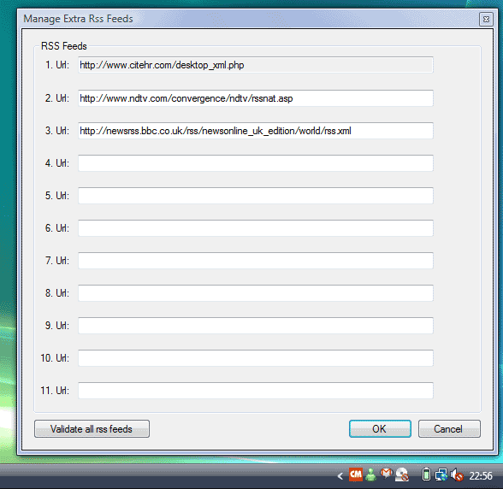This screenshot has height=489, width=503.
Task: Click the 11. Url text box
Action: pos(256,391)
